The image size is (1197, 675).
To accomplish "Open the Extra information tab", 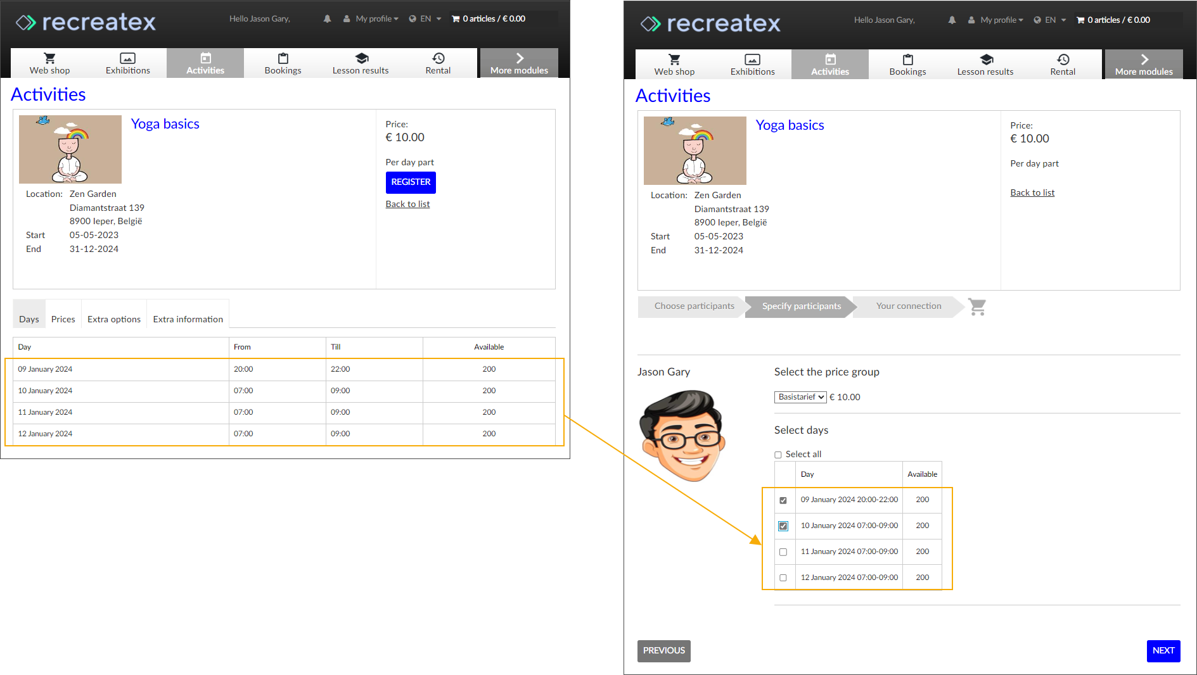I will tap(188, 319).
